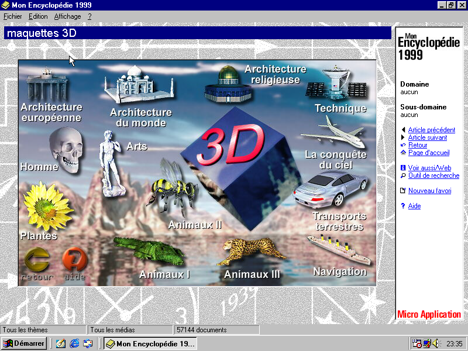
Task: Go to Article suivant link
Action: (428, 137)
